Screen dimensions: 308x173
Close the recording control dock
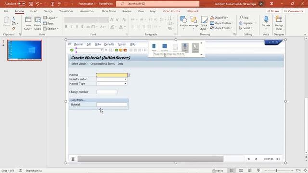201,43
